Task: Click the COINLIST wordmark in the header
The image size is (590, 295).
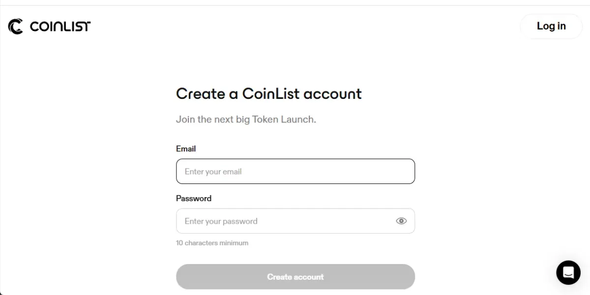Action: coord(60,26)
